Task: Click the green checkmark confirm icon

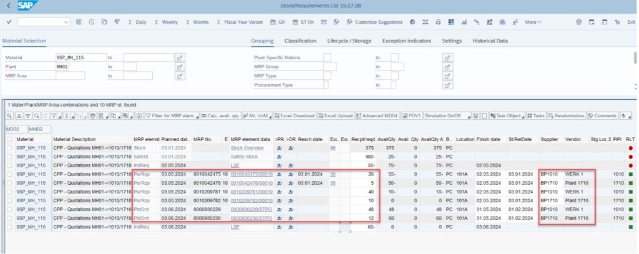Action: [9, 22]
